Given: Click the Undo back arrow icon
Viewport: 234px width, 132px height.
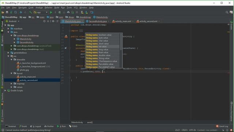Looking at the screenshot, I should click(21, 12).
